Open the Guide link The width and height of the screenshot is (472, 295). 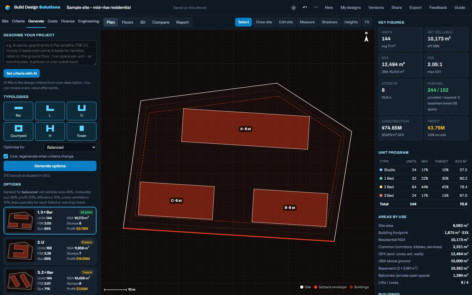460,8
